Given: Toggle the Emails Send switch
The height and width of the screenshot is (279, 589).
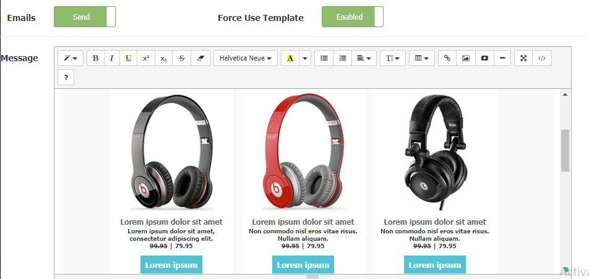Looking at the screenshot, I should coord(85,17).
